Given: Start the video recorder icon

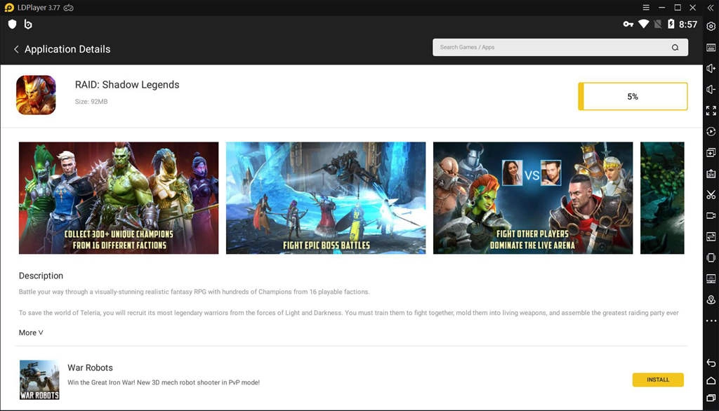Looking at the screenshot, I should pos(711,215).
